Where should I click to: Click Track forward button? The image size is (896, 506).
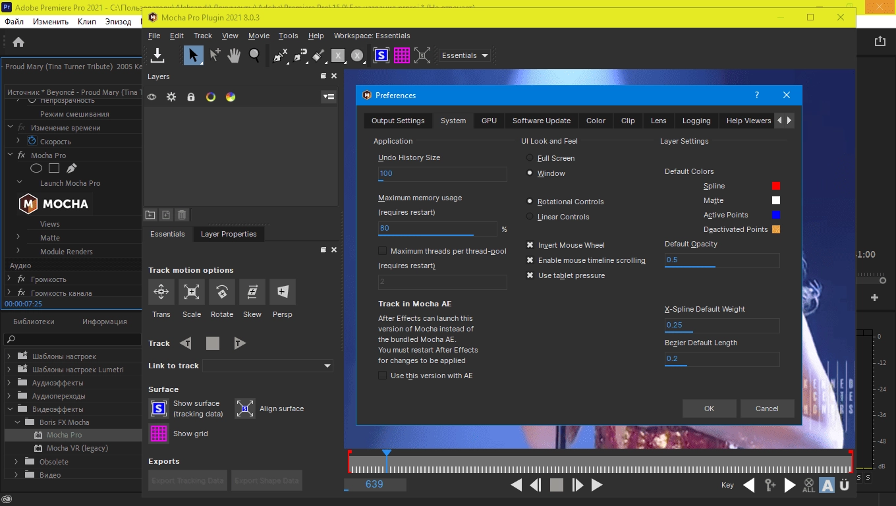click(x=240, y=343)
